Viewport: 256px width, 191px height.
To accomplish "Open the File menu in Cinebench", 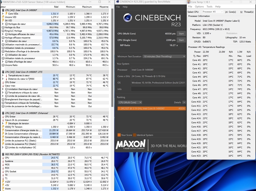I will pyautogui.click(x=118, y=7).
